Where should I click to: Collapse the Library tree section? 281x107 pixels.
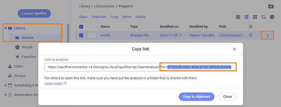tap(6, 28)
